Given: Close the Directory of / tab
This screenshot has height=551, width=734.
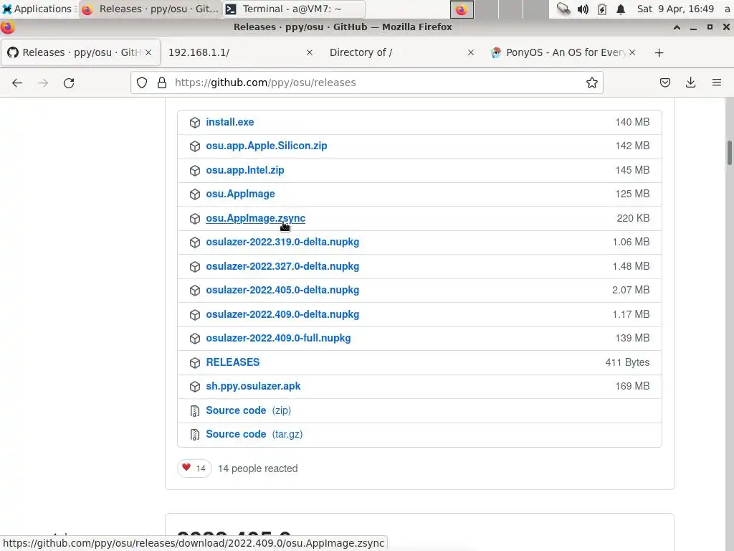Looking at the screenshot, I should click(x=471, y=52).
